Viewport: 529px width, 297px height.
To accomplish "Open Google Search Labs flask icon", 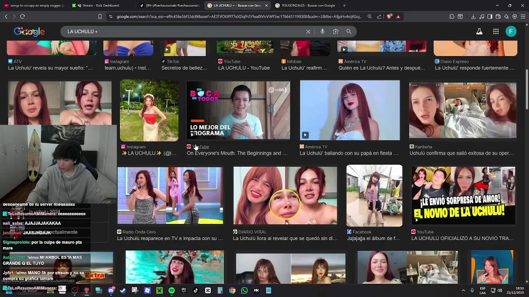I will (x=479, y=31).
